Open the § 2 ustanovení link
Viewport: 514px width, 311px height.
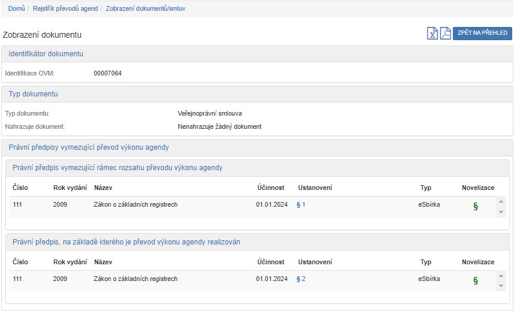301,279
